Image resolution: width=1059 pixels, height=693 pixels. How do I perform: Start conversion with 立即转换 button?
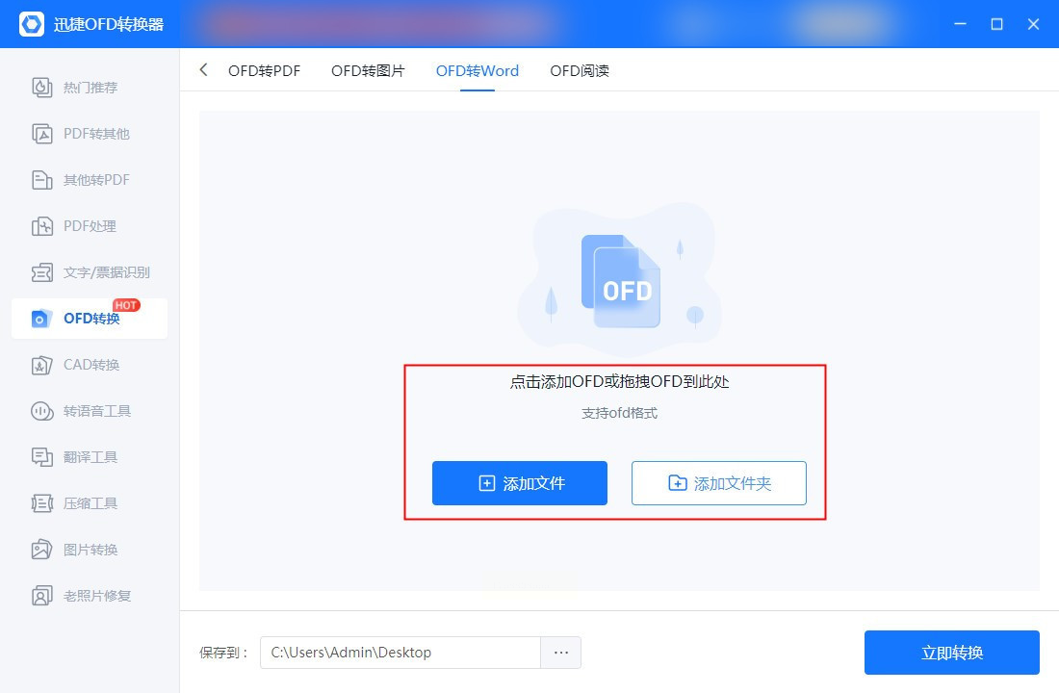point(951,653)
